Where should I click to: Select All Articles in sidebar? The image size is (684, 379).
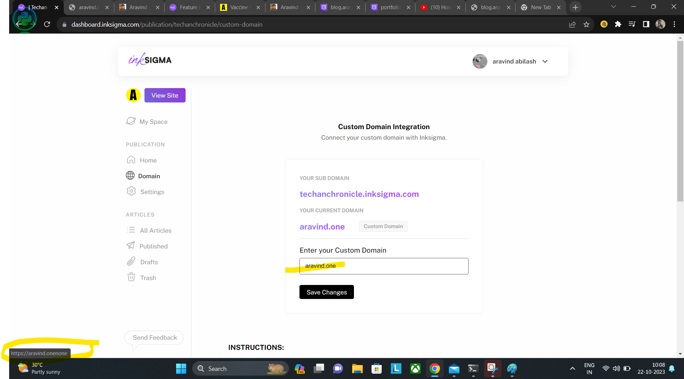(x=156, y=230)
